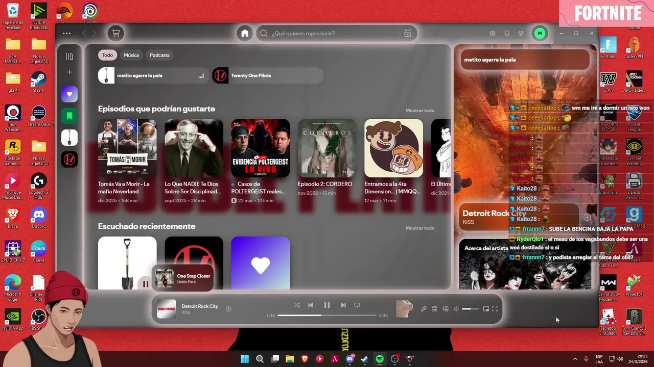Open connect to a device icon

click(446, 309)
